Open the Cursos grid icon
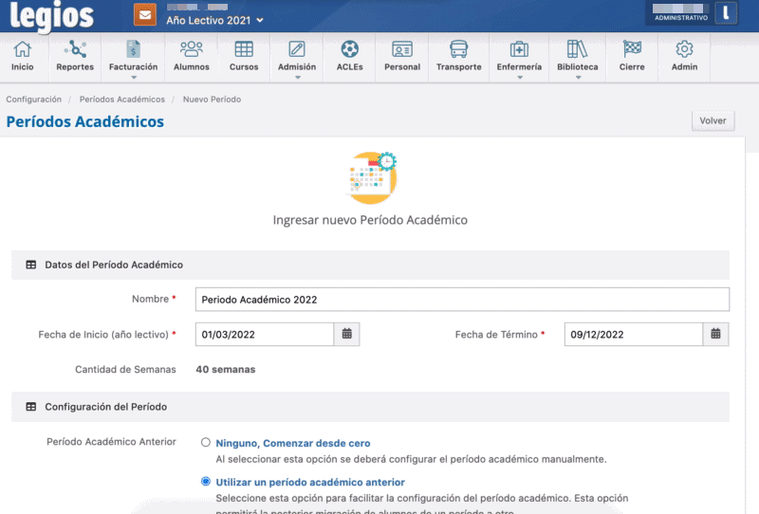Screen dimensions: 759x514 click(x=244, y=56)
